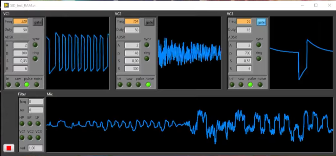The height and width of the screenshot is (156, 336).
Task: Enable the LP filter LED
Action: pos(38,123)
